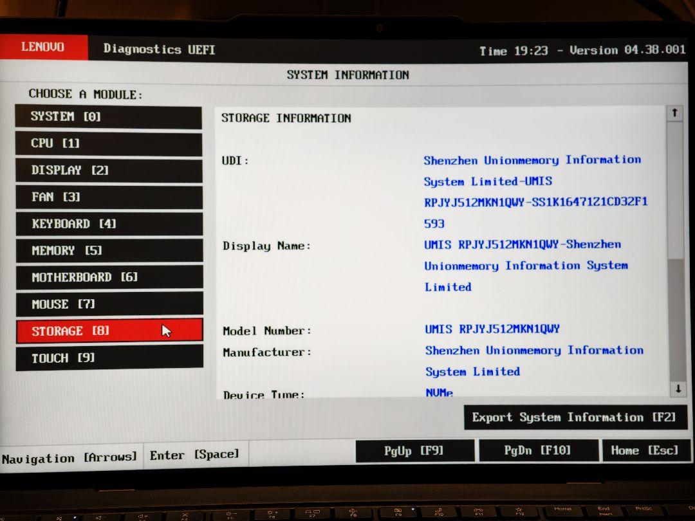The height and width of the screenshot is (521, 695).
Task: Open the SYSTEM [0] module
Action: [109, 117]
